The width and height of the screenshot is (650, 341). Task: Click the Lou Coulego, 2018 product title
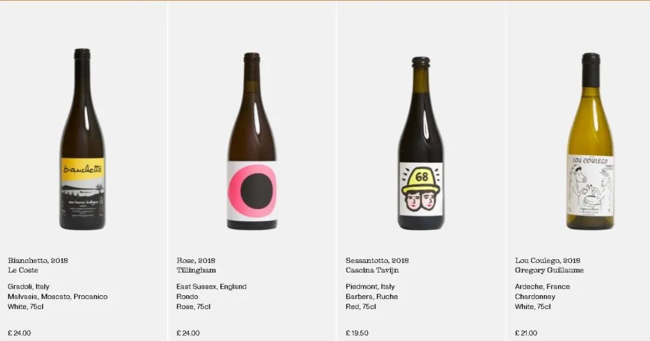tap(547, 260)
